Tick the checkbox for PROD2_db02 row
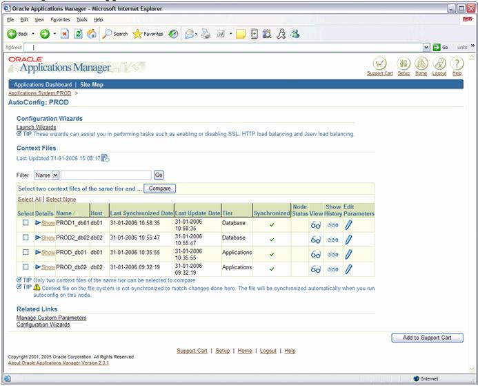 pos(26,238)
